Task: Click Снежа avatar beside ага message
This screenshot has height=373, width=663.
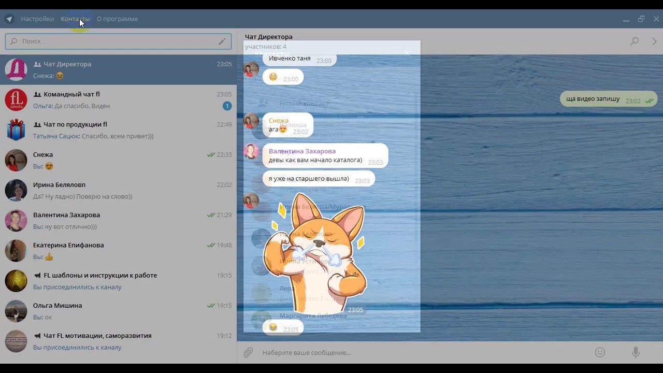Action: click(x=251, y=121)
